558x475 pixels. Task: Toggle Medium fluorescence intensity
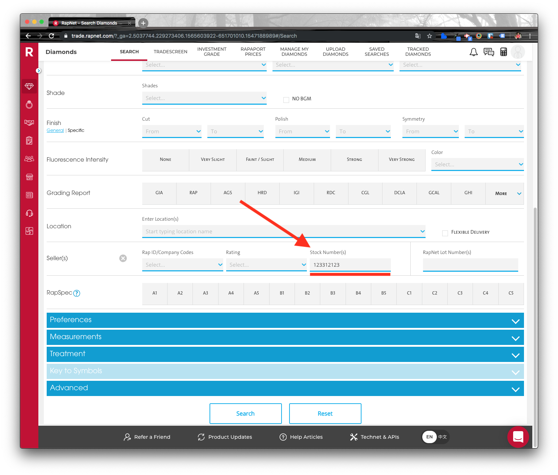coord(307,160)
